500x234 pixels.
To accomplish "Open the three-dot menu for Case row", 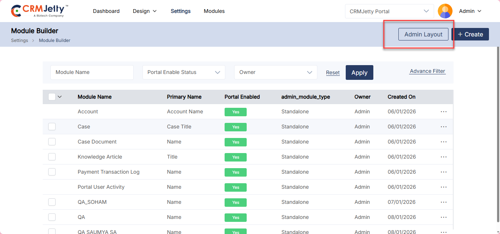I will (443, 127).
